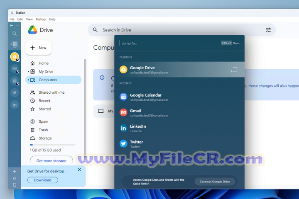Click the Twitter bird icon in recents
The width and height of the screenshot is (299, 199).
pos(123,143)
